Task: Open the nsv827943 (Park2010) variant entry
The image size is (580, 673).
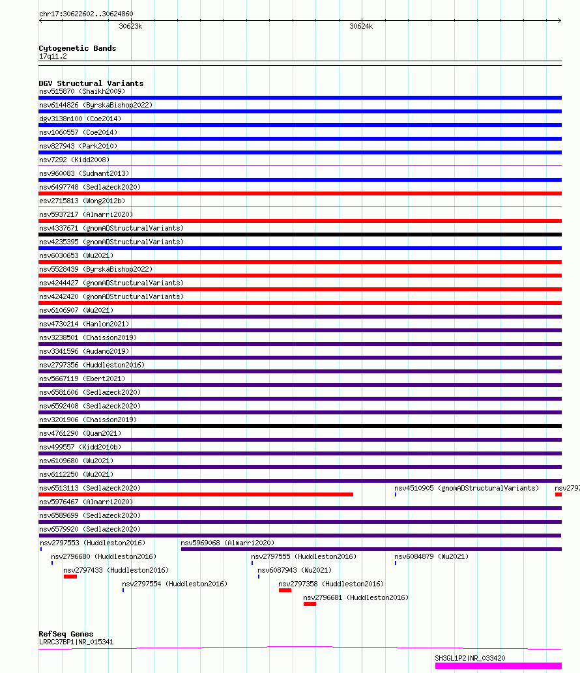Action: [78, 147]
